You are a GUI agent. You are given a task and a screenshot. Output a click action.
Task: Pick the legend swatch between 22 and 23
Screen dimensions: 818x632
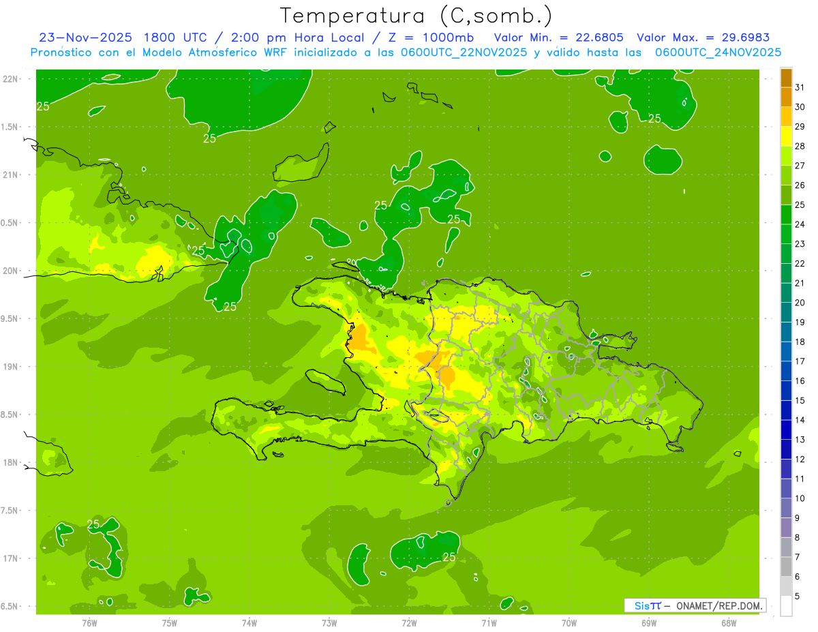point(786,254)
